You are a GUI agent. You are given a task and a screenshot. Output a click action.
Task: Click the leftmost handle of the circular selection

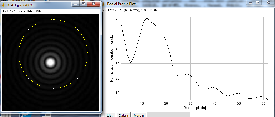(19, 54)
